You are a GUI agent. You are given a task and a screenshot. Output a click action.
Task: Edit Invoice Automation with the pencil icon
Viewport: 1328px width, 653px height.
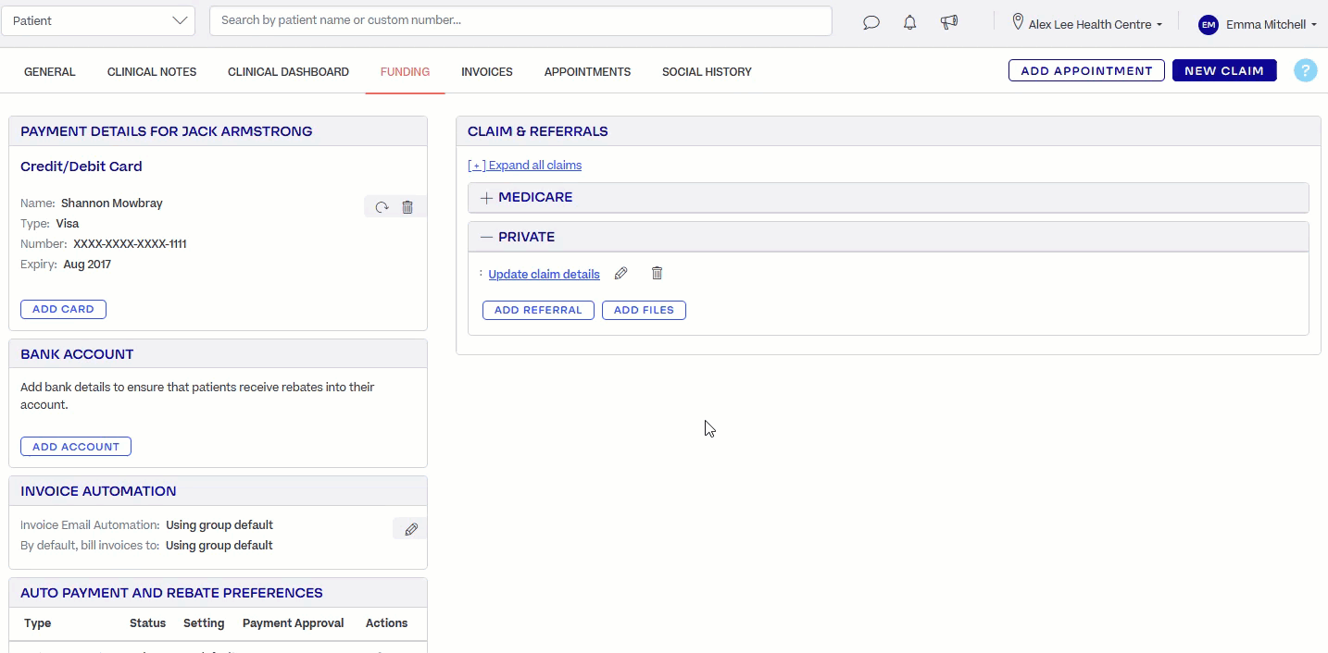(x=410, y=528)
